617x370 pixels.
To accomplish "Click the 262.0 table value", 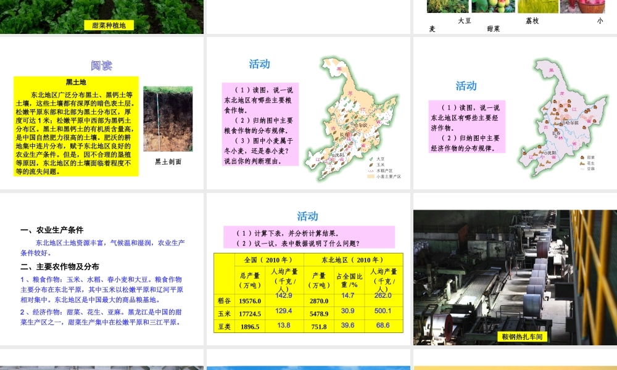I will 383,295.
